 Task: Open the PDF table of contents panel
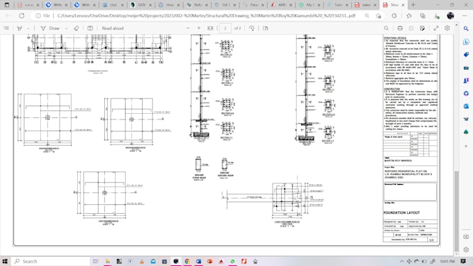[x=6, y=28]
